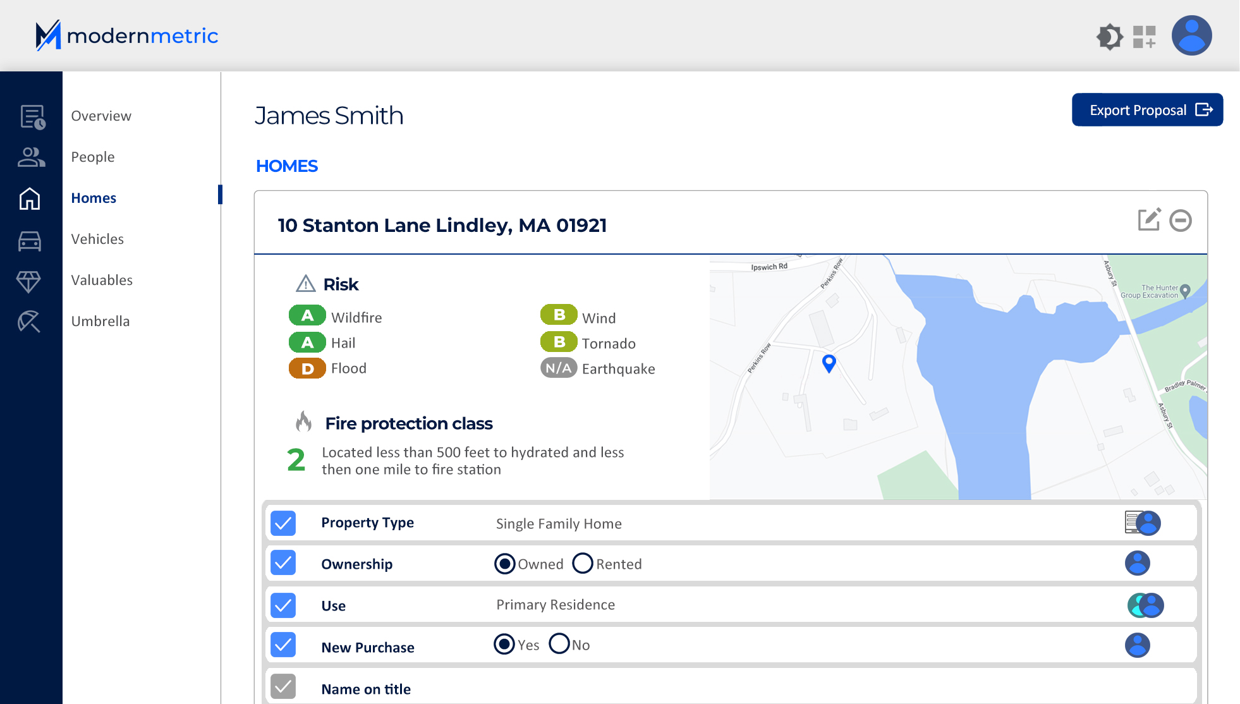Viewport: 1240px width, 704px height.
Task: Toggle the Name on title checkbox
Action: coord(283,686)
